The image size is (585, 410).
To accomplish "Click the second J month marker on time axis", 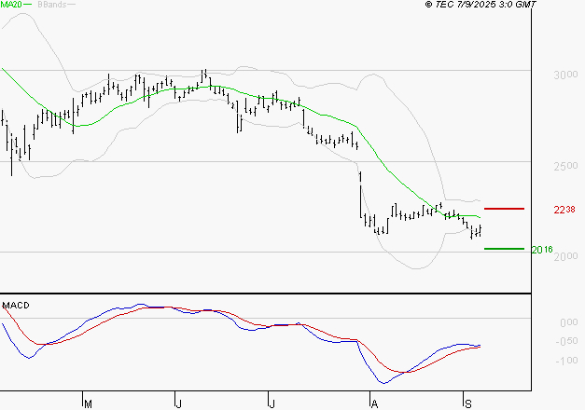I will point(272,404).
